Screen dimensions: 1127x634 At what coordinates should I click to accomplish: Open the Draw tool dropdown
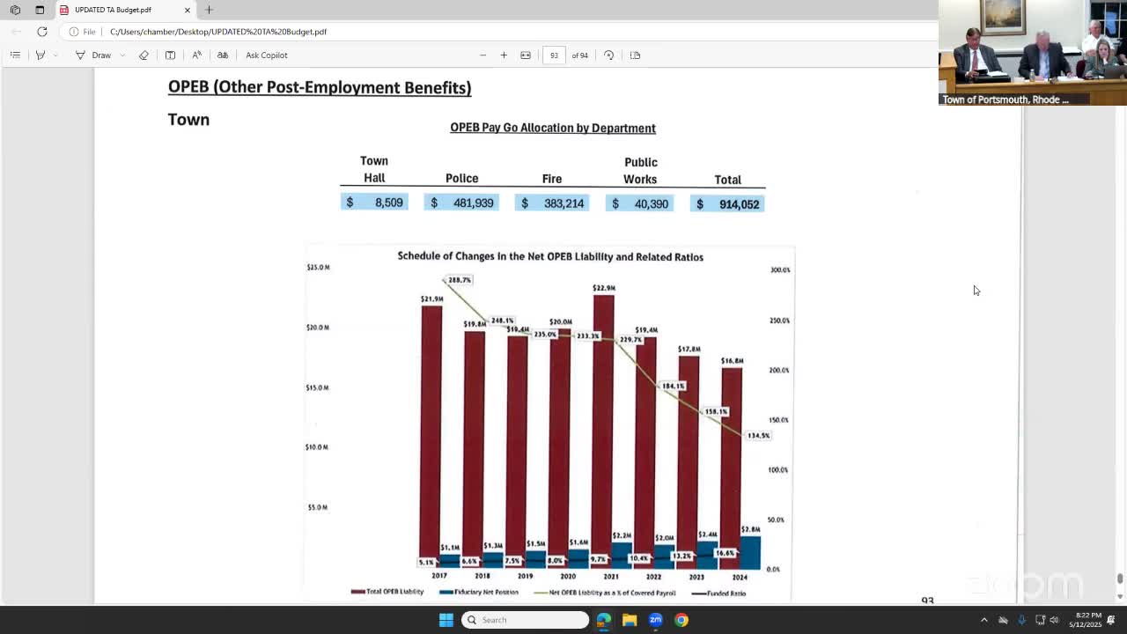pos(123,55)
